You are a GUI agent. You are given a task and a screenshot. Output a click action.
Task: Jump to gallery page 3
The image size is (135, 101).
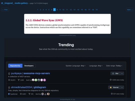click(x=43, y=10)
